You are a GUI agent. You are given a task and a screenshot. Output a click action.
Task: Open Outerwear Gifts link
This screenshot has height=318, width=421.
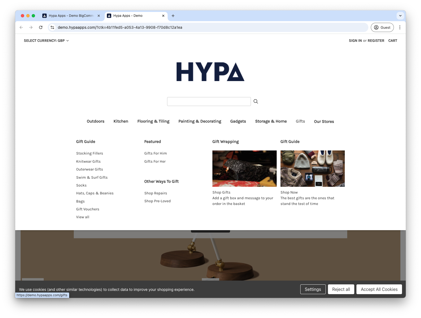point(90,169)
